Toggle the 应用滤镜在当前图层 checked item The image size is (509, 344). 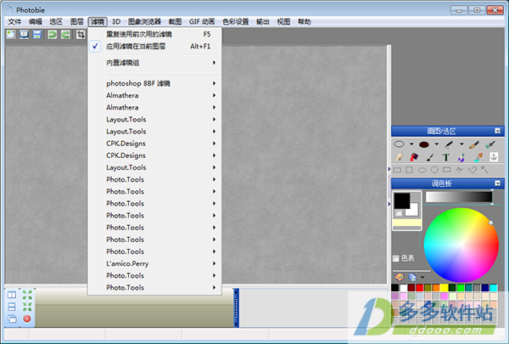tap(154, 46)
